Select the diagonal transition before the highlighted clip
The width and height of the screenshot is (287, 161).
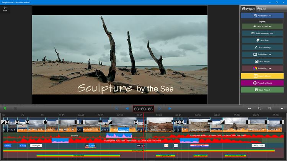click(110, 122)
